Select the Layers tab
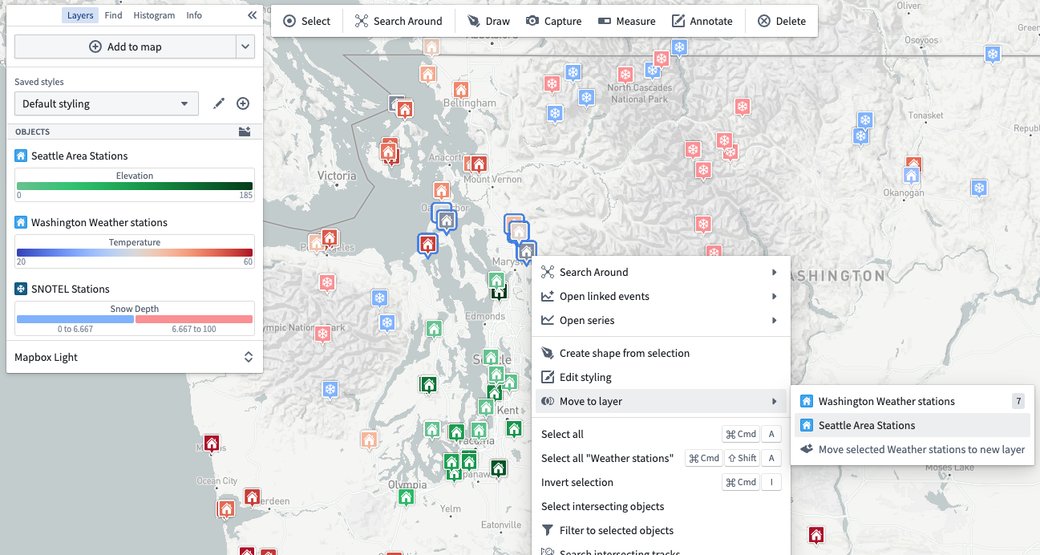This screenshot has height=555, width=1040. point(80,15)
